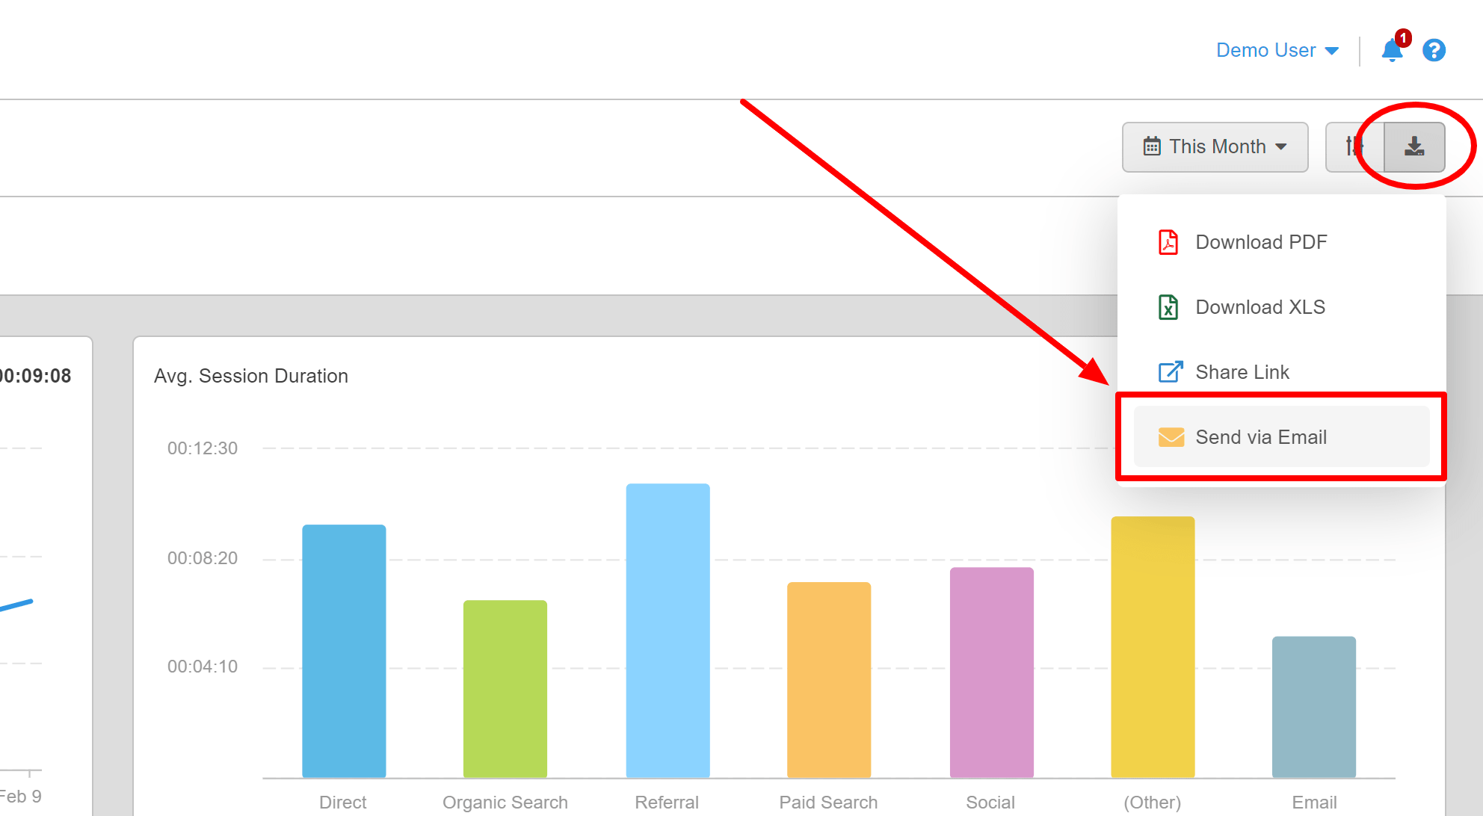
Task: Click Download PDF button
Action: [x=1261, y=241]
